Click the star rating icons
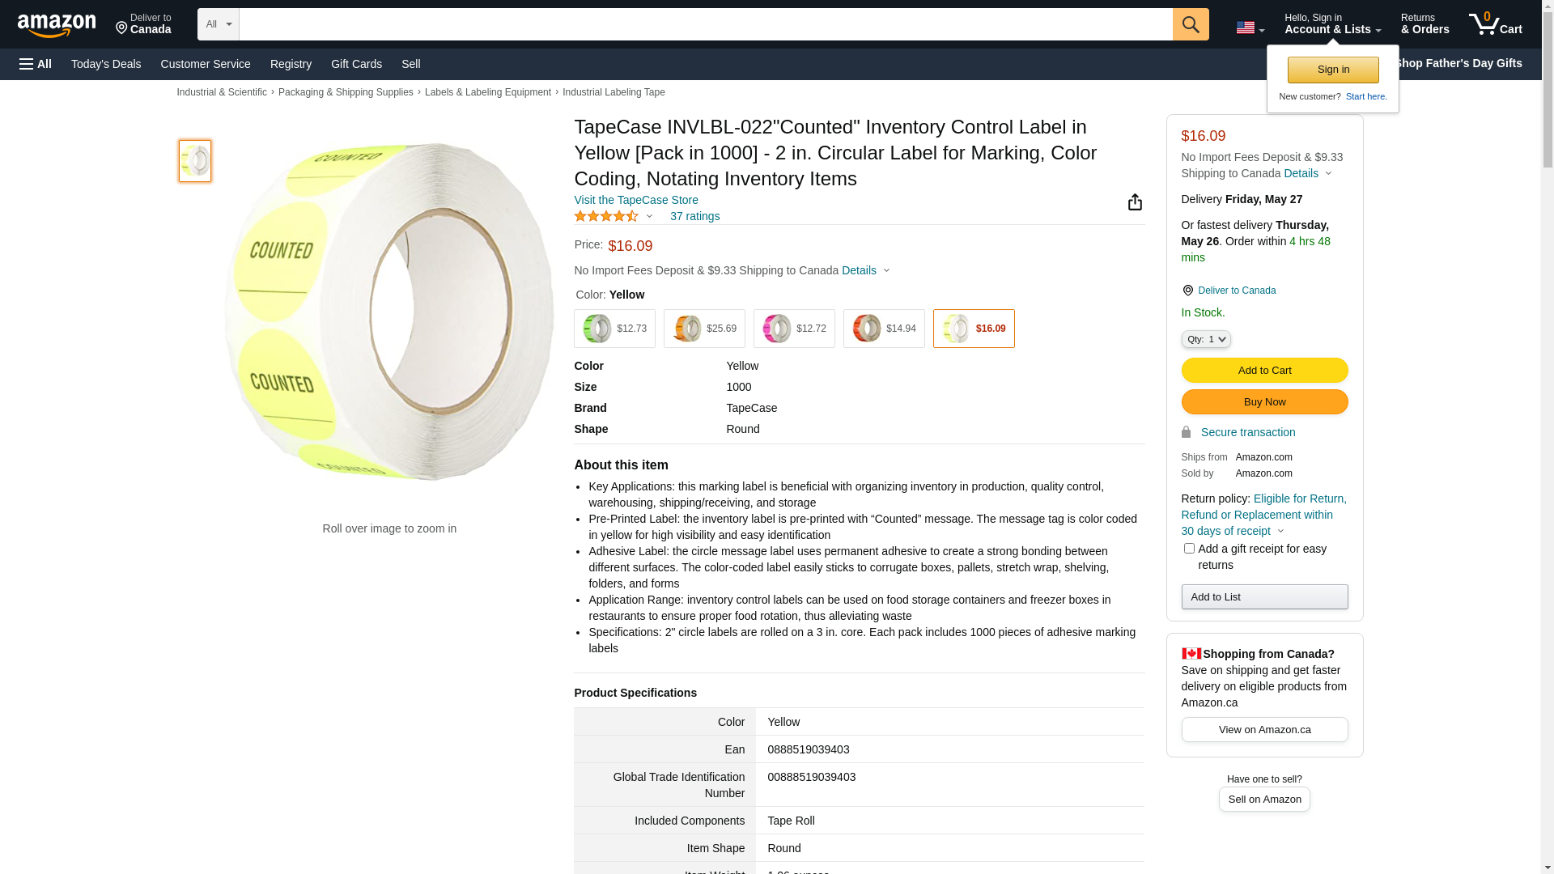Screen dimensions: 1554x874 click(606, 216)
